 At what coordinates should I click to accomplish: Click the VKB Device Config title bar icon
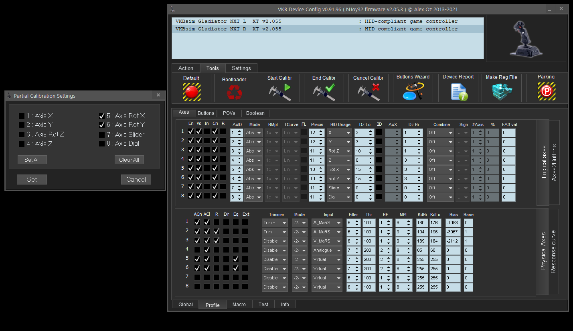[172, 9]
